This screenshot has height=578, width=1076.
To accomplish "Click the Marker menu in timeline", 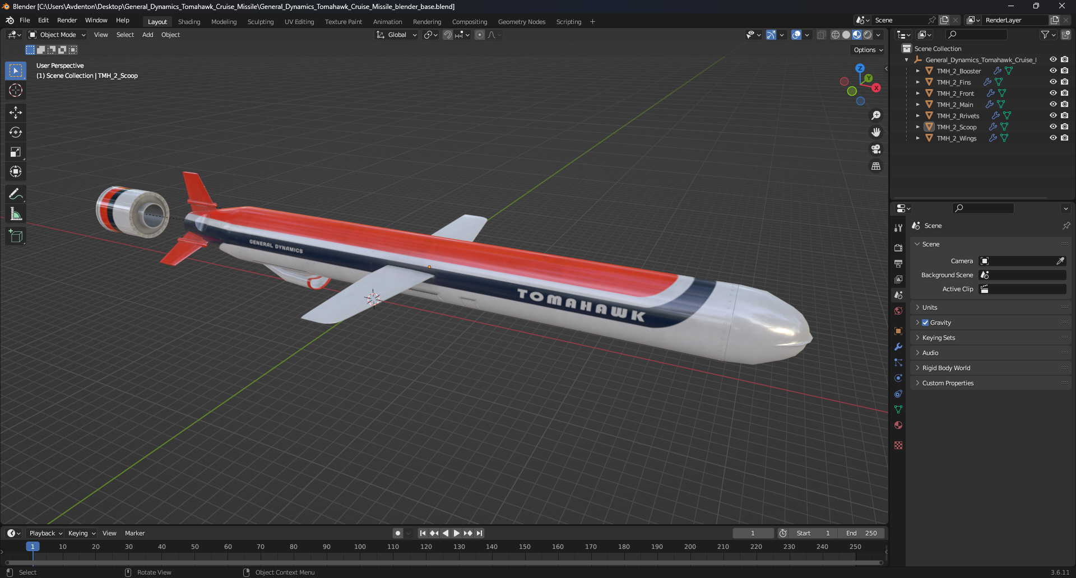I will click(134, 533).
